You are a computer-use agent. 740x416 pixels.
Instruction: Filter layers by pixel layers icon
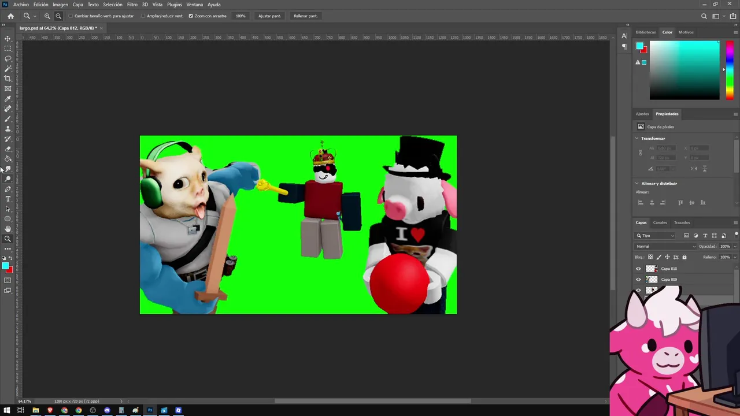(x=686, y=236)
